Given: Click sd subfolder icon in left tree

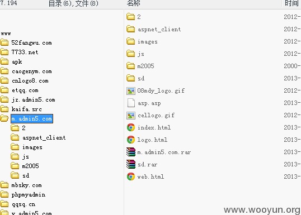Looking at the screenshot, I should tap(15, 175).
